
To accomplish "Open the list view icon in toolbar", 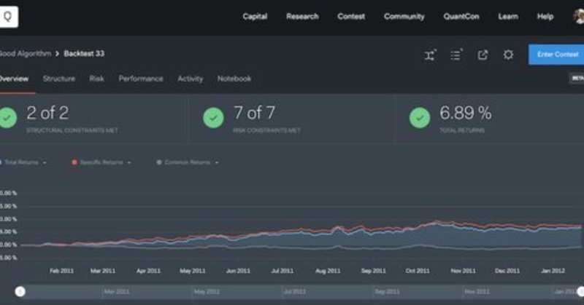I will point(456,55).
